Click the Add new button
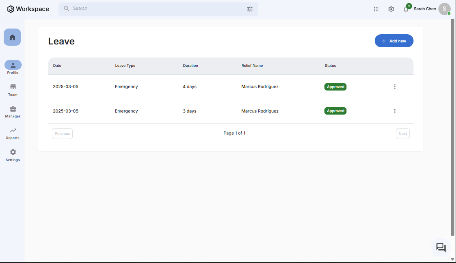This screenshot has height=263, width=456. click(x=394, y=41)
